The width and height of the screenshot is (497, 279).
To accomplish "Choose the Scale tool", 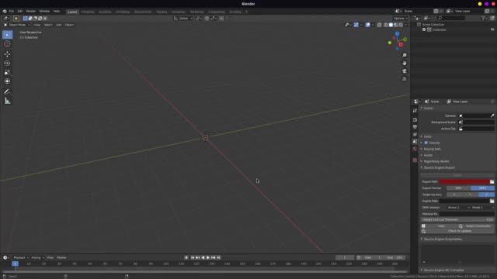I will [7, 72].
